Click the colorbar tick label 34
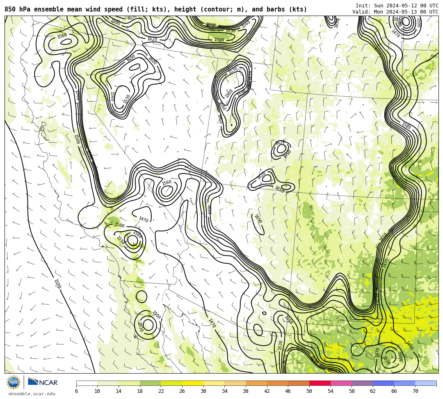The image size is (443, 399). pos(225,391)
